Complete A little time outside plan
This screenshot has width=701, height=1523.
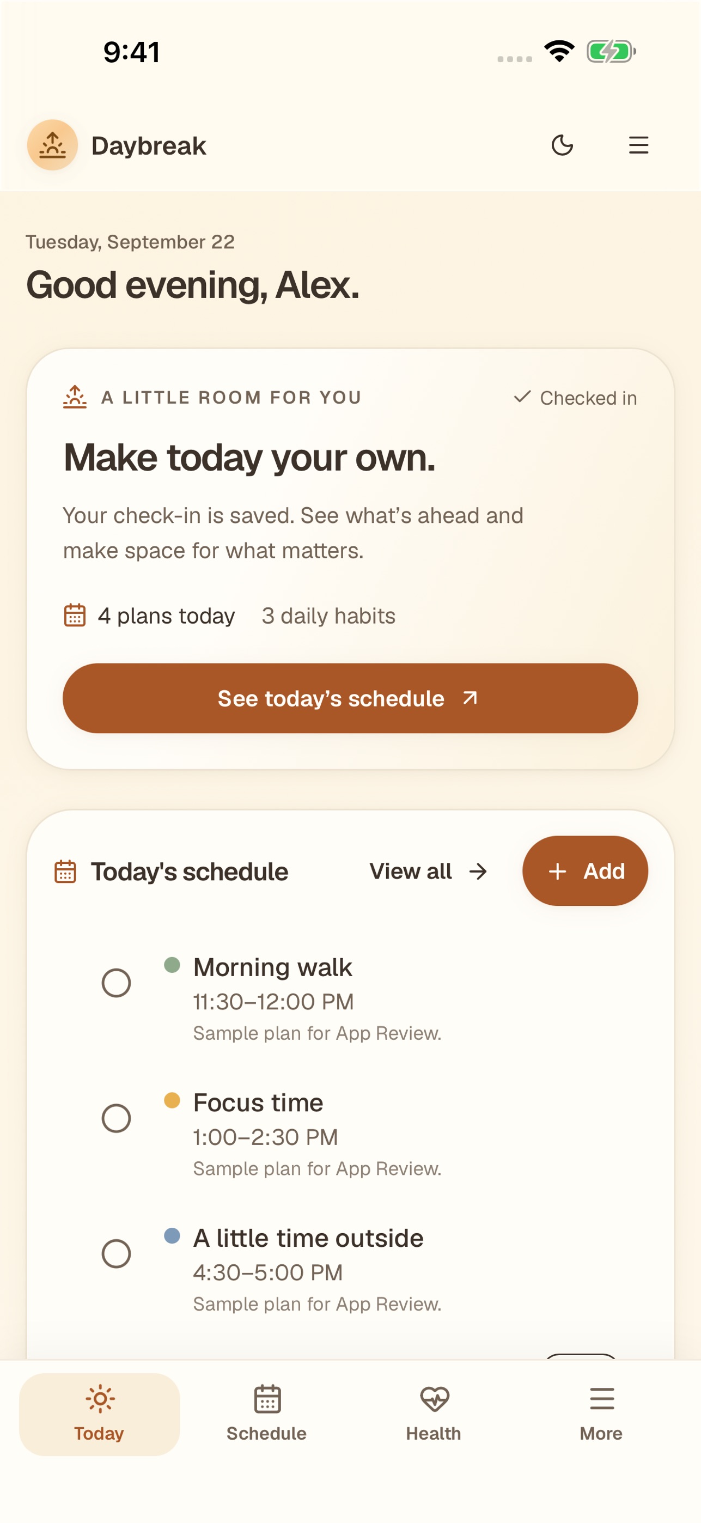116,1253
